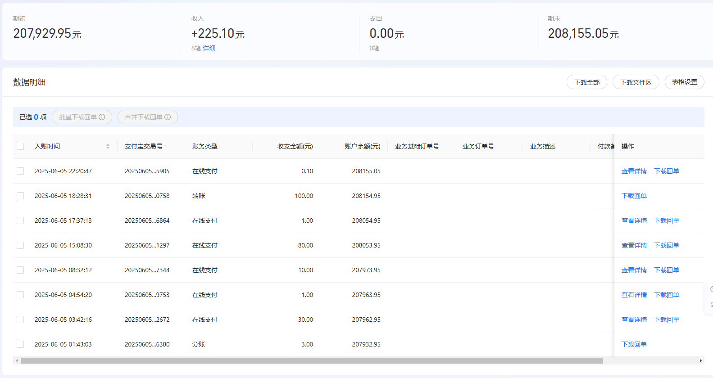713x378 pixels.
Task: Download the receipt (下载回单) for the 100.00 转账 row
Action: tap(634, 196)
